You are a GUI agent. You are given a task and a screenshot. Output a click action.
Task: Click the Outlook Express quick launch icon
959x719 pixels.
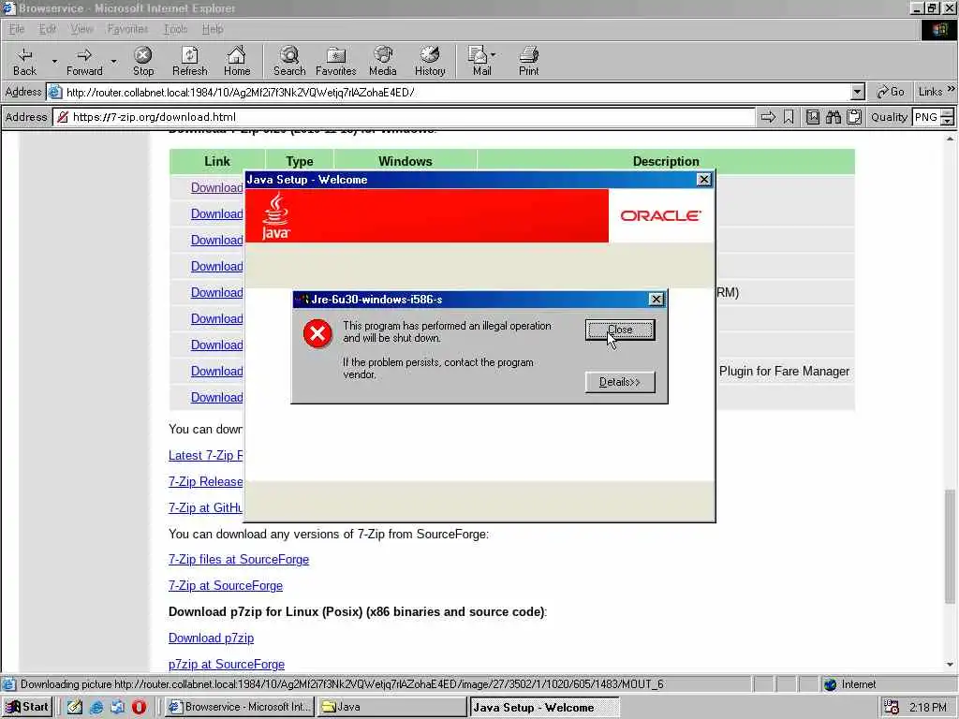coord(117,707)
